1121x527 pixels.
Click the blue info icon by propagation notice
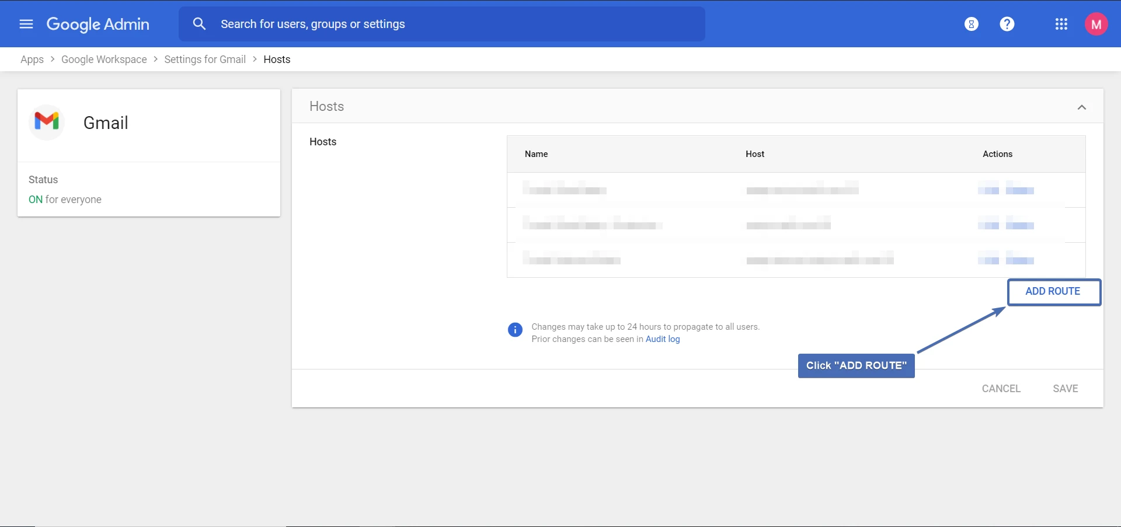coord(515,330)
